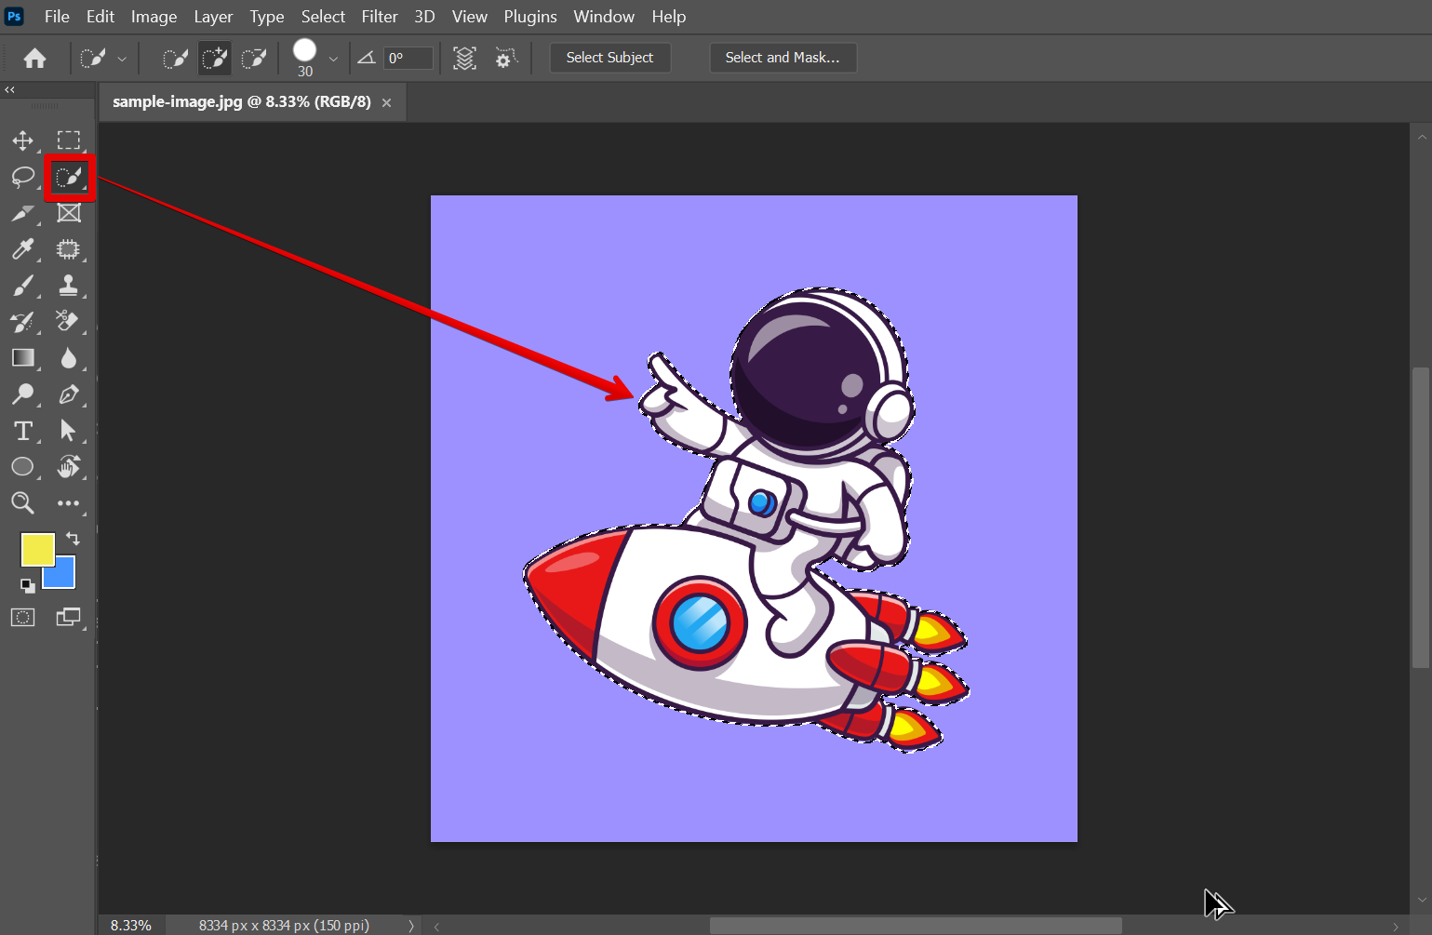
Task: Select the Clone Stamp tool
Action: (68, 286)
